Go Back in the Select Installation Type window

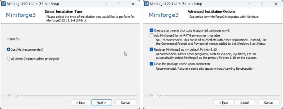point(81,103)
